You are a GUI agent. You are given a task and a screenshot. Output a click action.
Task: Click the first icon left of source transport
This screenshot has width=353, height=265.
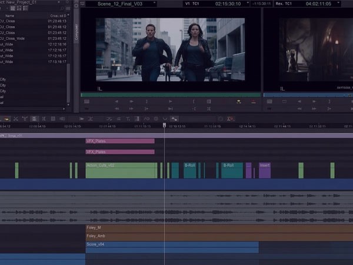click(87, 101)
